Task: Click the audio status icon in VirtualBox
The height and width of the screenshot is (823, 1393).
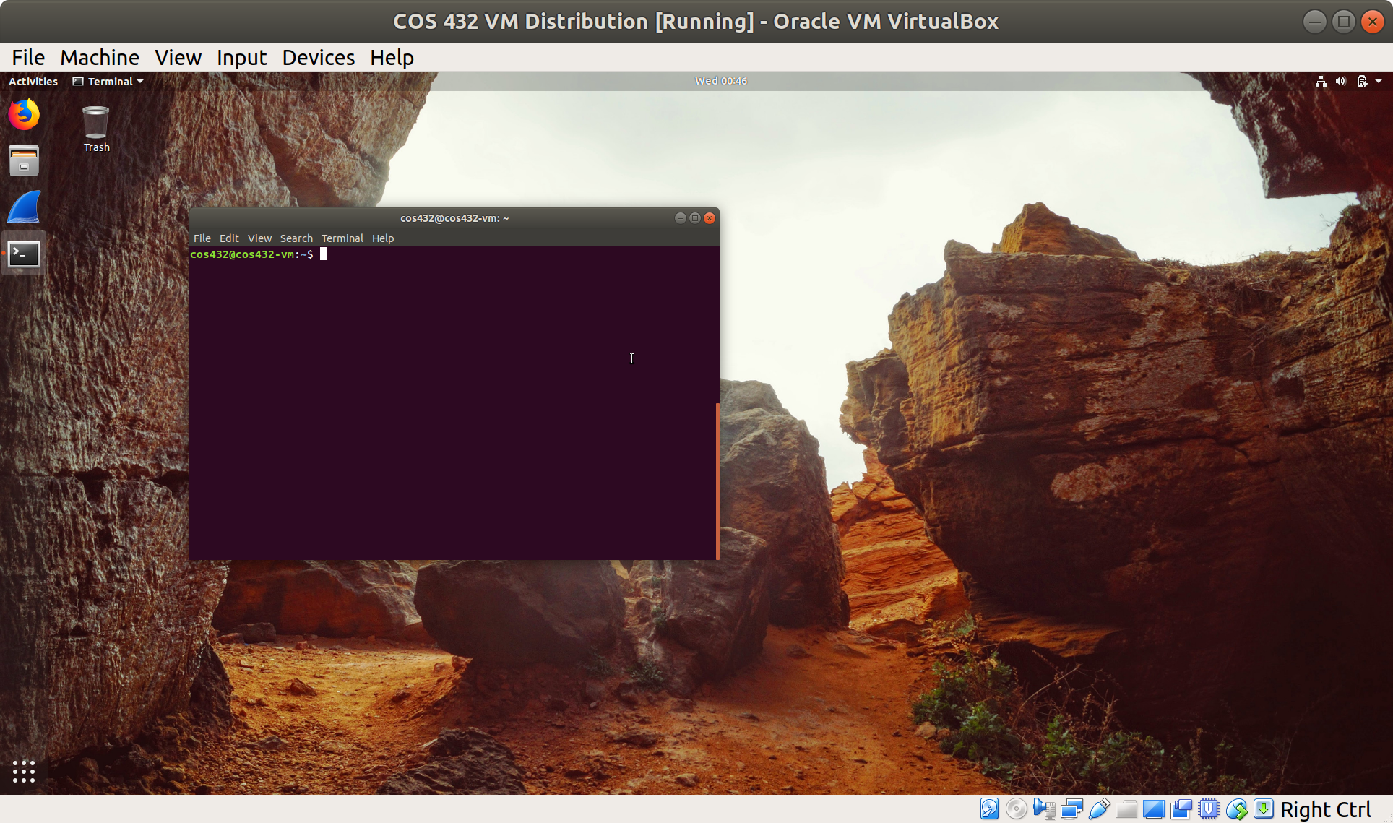Action: click(x=1044, y=809)
